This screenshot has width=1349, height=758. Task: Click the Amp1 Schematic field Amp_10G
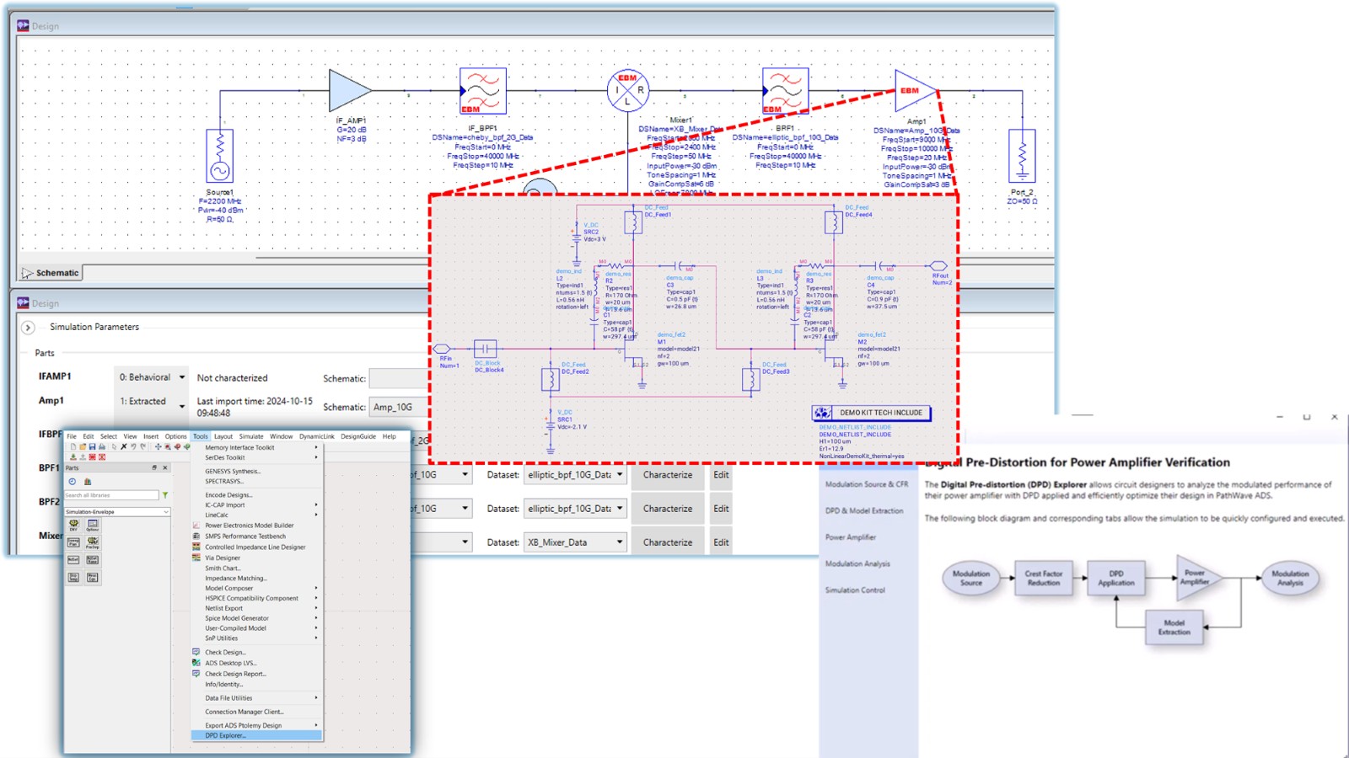pyautogui.click(x=399, y=407)
